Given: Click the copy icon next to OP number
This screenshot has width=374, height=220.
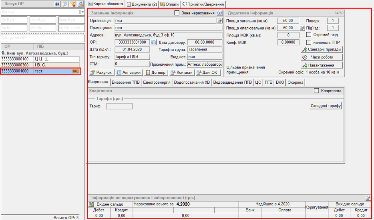Looking at the screenshot, I should [x=153, y=42].
